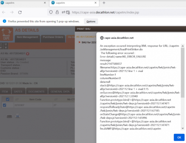Image resolution: width=186 pixels, height=143 pixels.
Task: Toggle the select-all checkbox in table header
Action: [7, 99]
